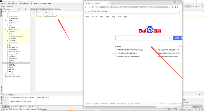Start debugging with the bug icon
The image size is (204, 111).
coord(196,6)
